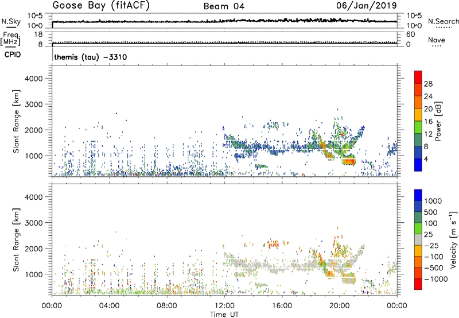
Task: Click the date "06/Jan/2019"
Action: [x=367, y=6]
